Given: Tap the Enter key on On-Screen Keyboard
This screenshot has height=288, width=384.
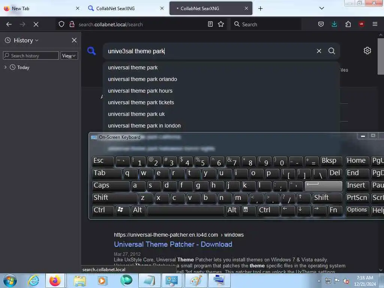Looking at the screenshot, I should (323, 186).
